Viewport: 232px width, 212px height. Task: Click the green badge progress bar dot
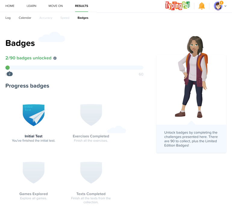[8, 68]
